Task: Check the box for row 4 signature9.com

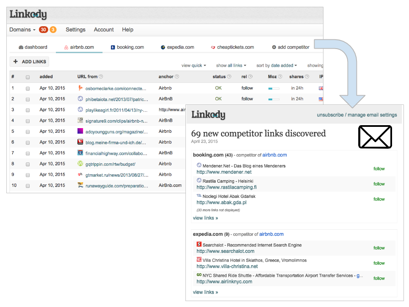Action: [28, 121]
